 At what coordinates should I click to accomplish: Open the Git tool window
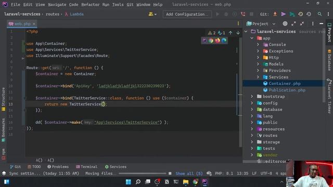pos(15,167)
